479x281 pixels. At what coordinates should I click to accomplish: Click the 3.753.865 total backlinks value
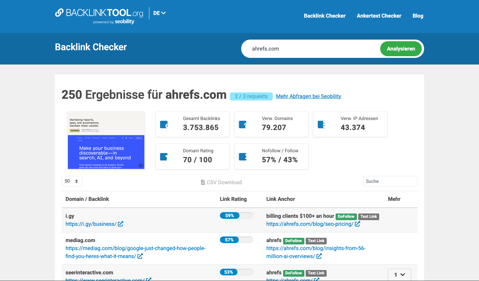[201, 127]
